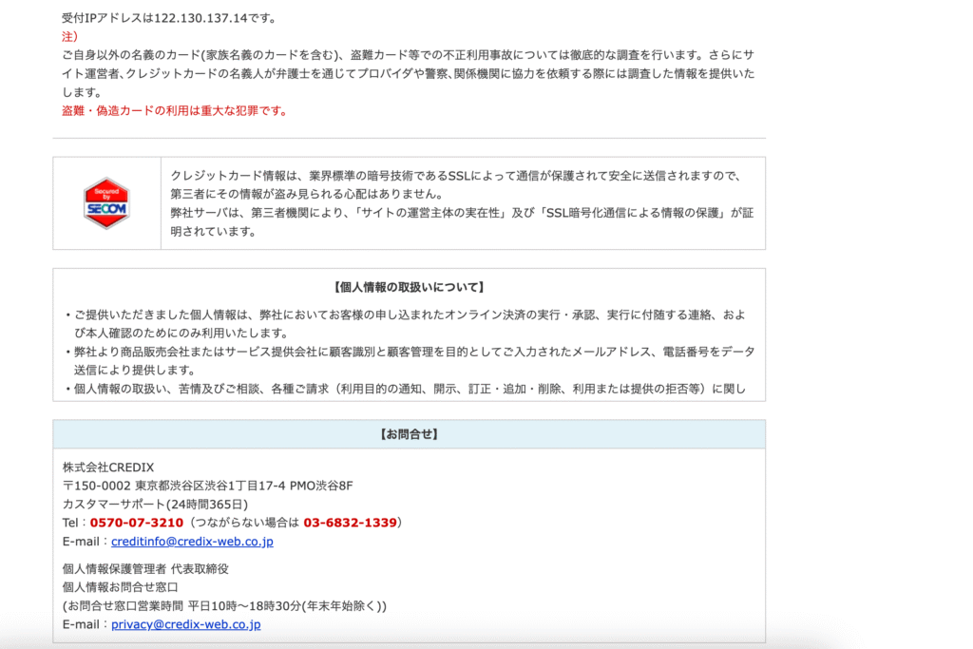Click the address line 〒150-0002 東京都渋谷区
Viewport: 973px width, 649px height.
click(x=208, y=486)
